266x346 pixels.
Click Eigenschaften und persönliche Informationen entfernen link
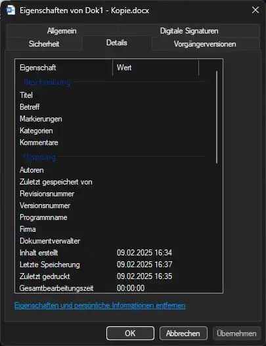(x=100, y=305)
